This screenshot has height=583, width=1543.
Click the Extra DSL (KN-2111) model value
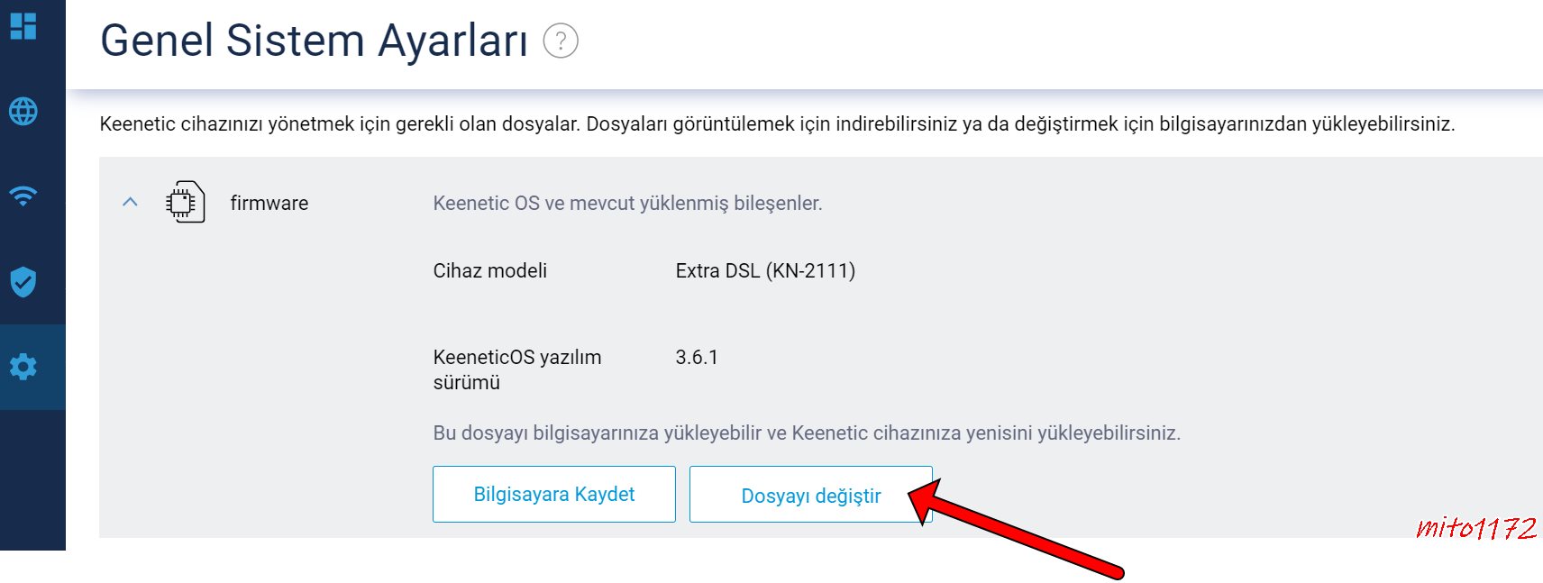point(765,270)
